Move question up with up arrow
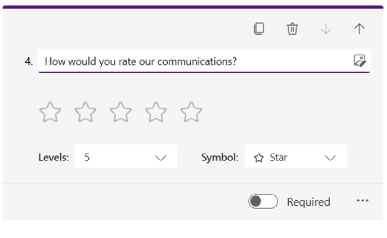 point(360,29)
